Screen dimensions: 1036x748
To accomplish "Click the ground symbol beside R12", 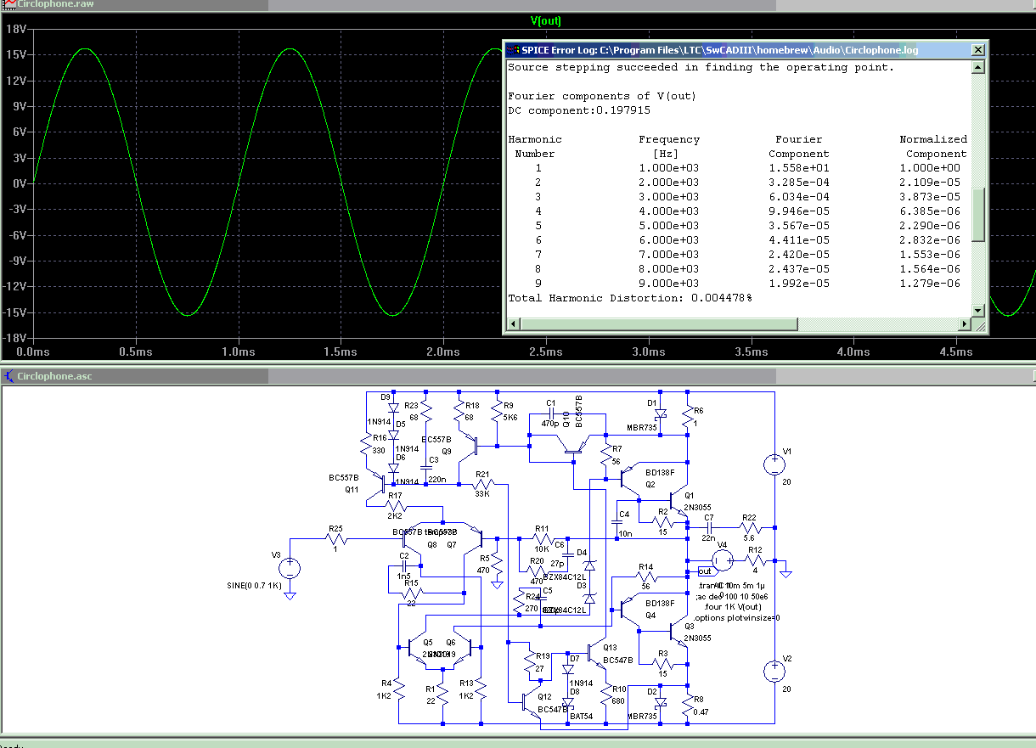I will pyautogui.click(x=785, y=574).
